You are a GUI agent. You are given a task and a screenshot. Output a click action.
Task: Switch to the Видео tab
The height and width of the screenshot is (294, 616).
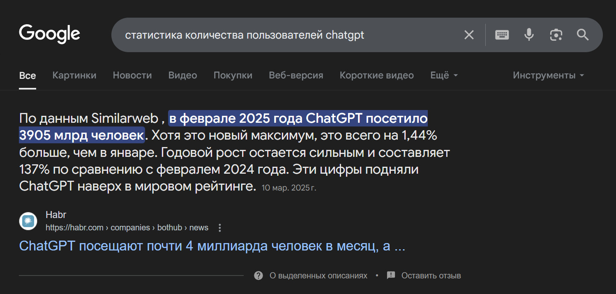coord(182,76)
